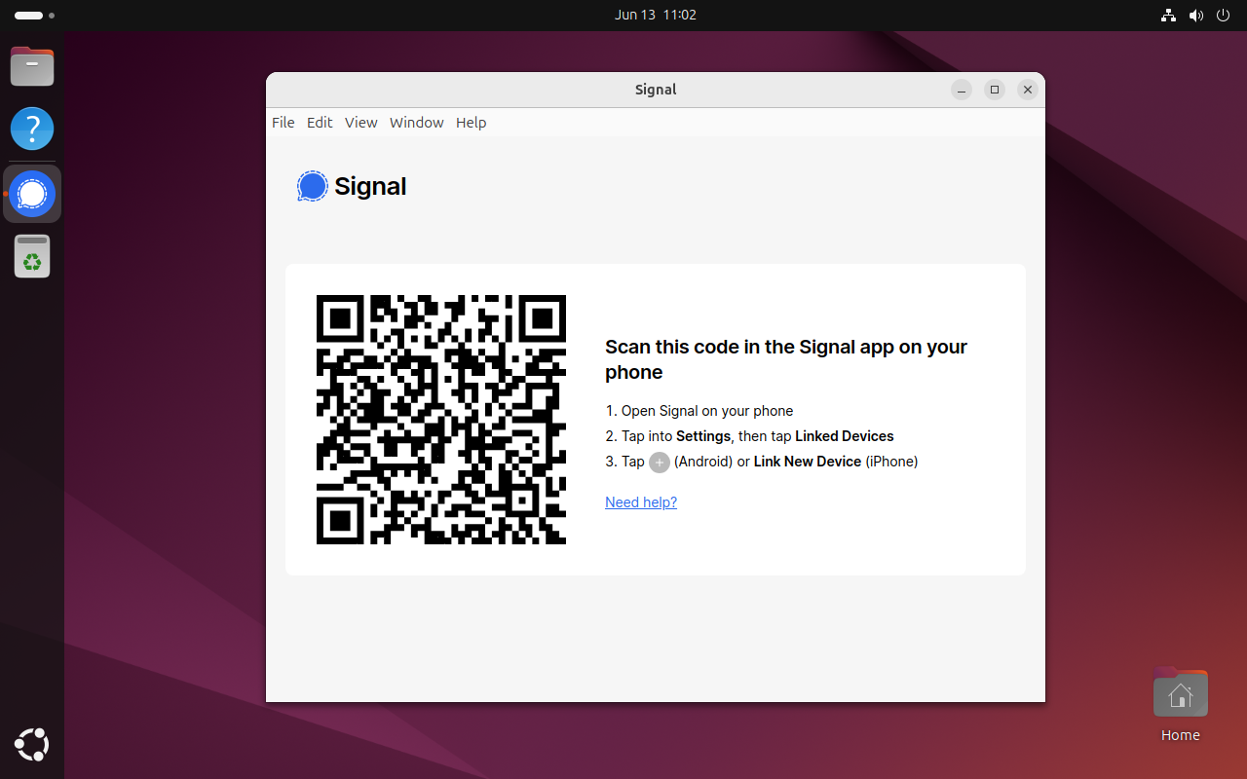Open the File menu

coord(283,123)
